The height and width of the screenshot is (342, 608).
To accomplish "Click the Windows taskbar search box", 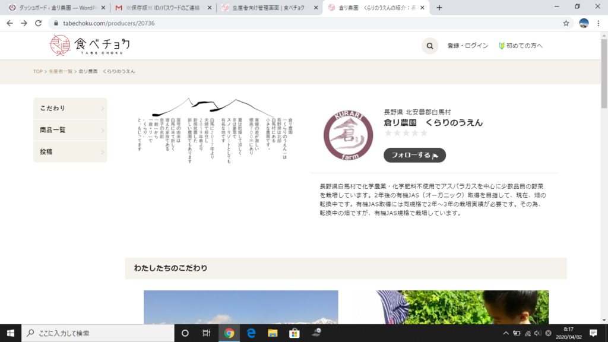I will pyautogui.click(x=98, y=333).
